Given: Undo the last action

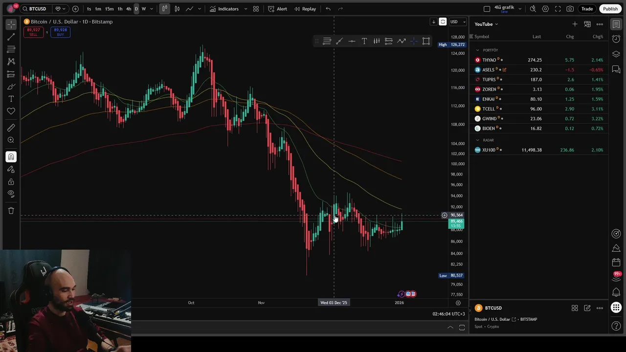Looking at the screenshot, I should click(328, 9).
